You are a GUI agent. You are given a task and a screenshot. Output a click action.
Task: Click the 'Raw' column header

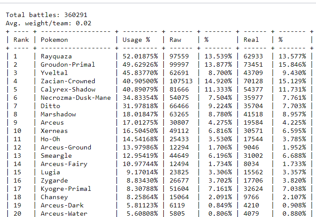(x=175, y=40)
